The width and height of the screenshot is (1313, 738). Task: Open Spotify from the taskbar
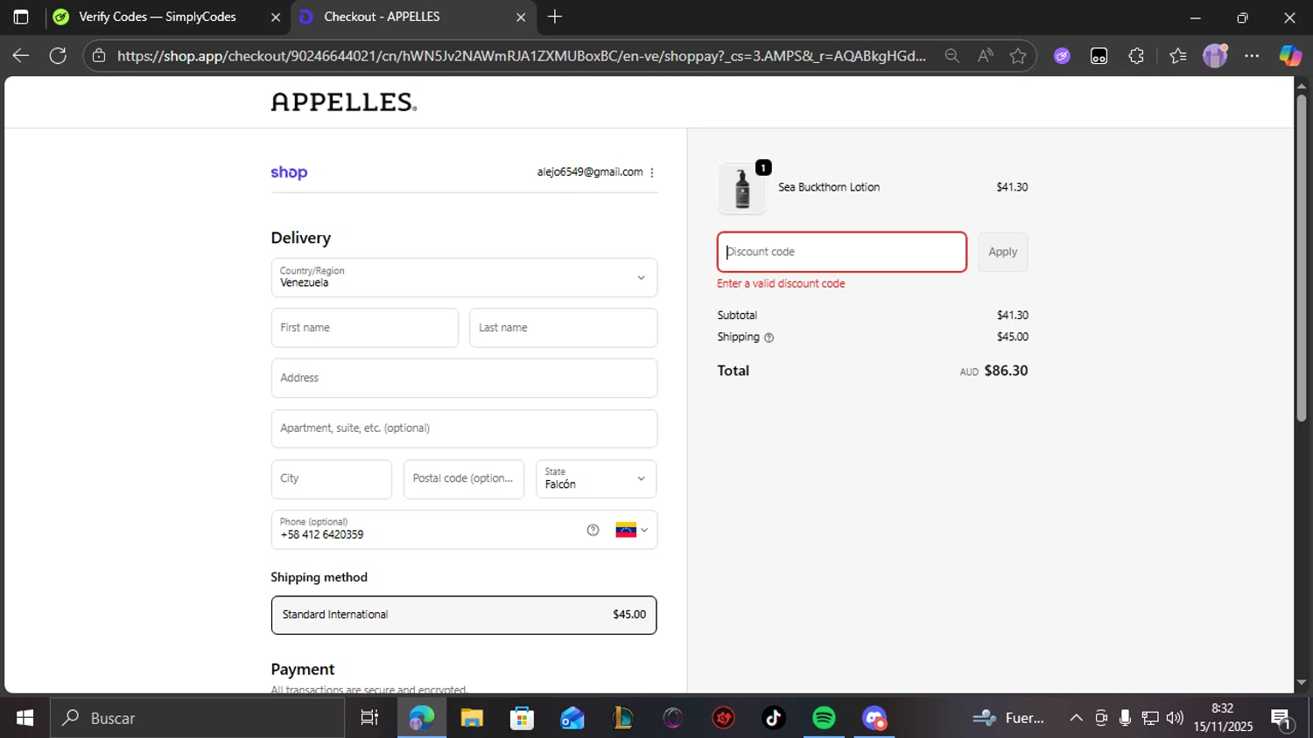coord(824,718)
